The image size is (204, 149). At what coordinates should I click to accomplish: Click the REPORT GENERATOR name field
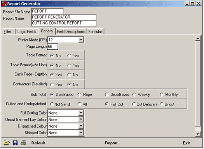[x=64, y=17]
